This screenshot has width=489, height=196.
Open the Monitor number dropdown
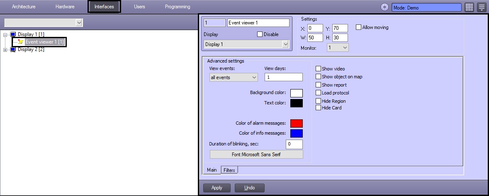[x=338, y=48]
